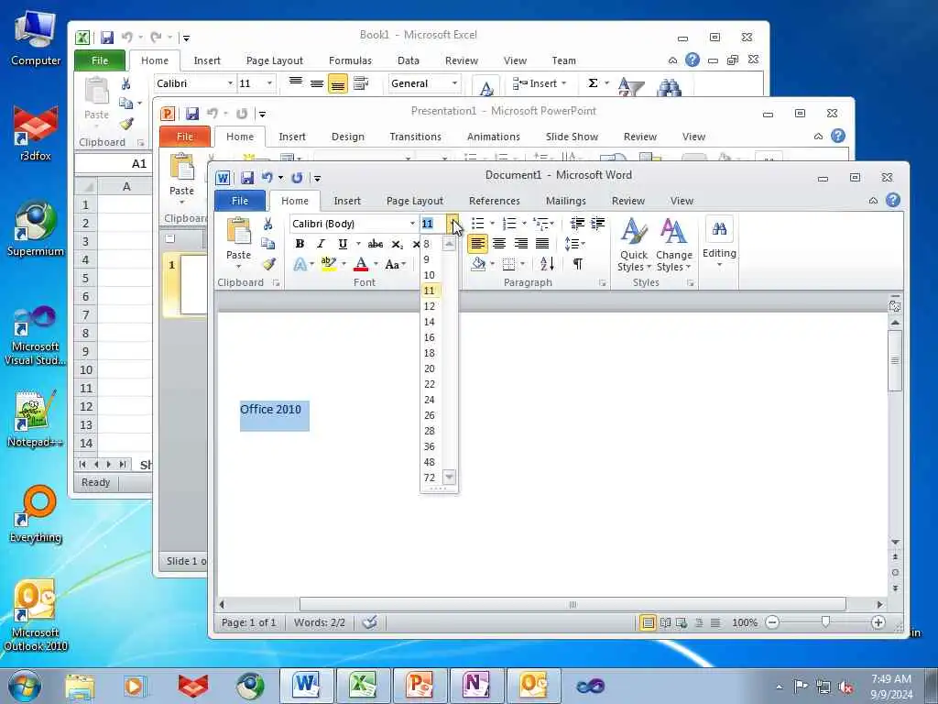Open Change Styles menu in Word

pos(673,245)
